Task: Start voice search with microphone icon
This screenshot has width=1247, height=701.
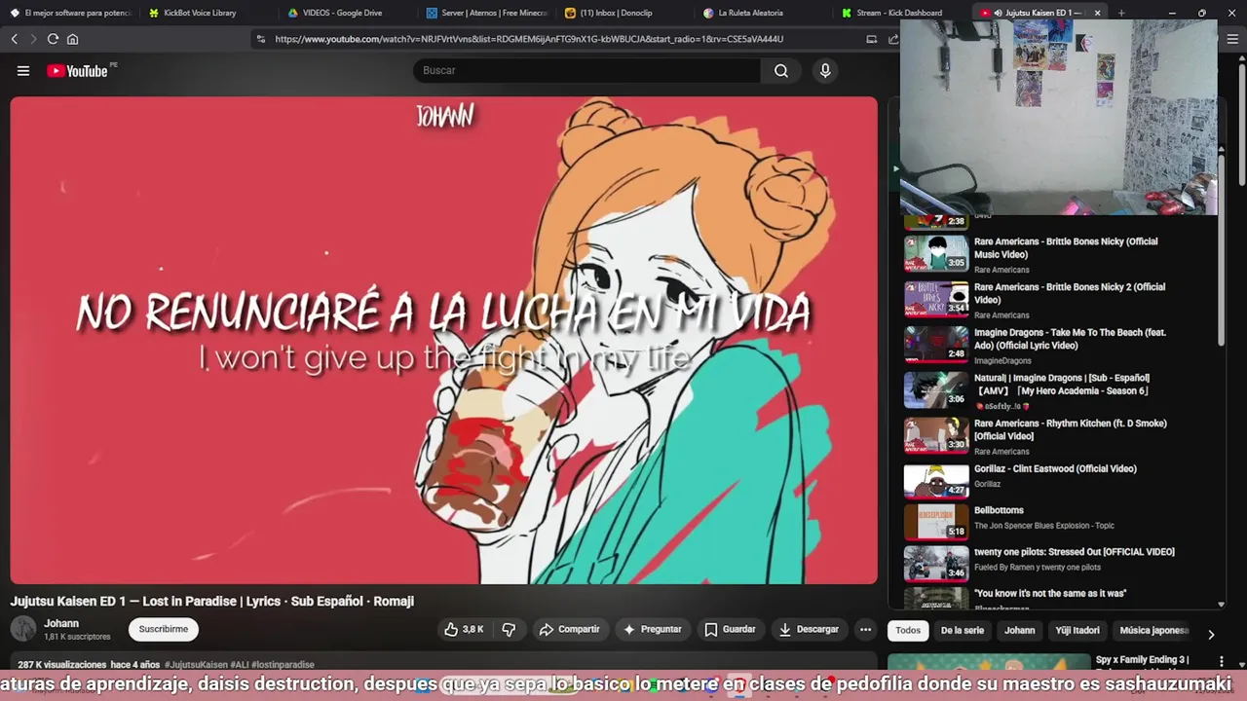Action: tap(825, 71)
